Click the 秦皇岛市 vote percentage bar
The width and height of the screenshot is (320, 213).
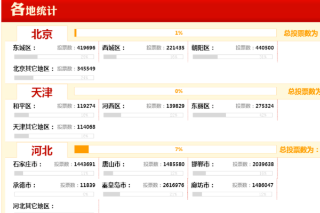coord(143,194)
